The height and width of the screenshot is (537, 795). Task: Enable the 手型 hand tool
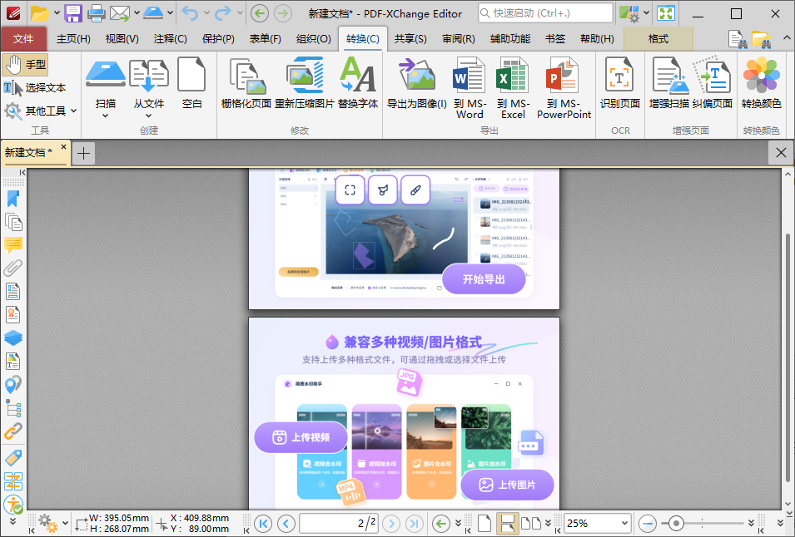pyautogui.click(x=26, y=65)
